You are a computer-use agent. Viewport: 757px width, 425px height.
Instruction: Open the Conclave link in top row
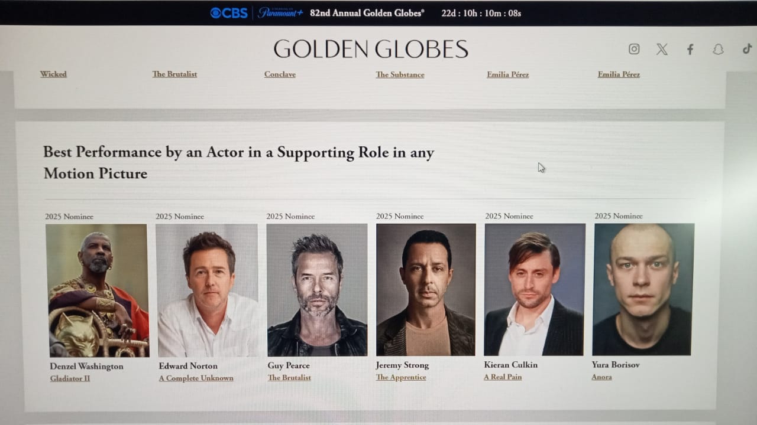(x=280, y=74)
